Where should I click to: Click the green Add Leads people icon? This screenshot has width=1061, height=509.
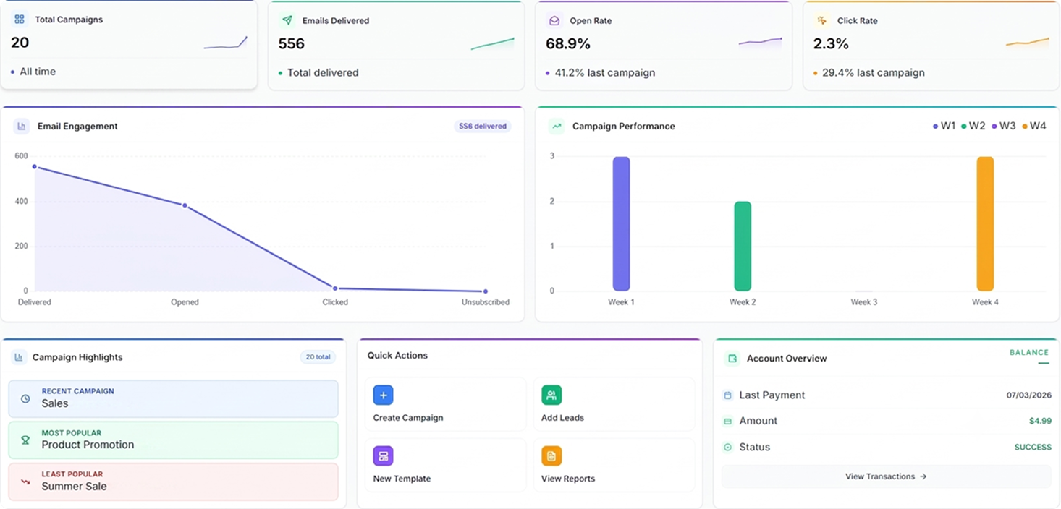point(551,395)
